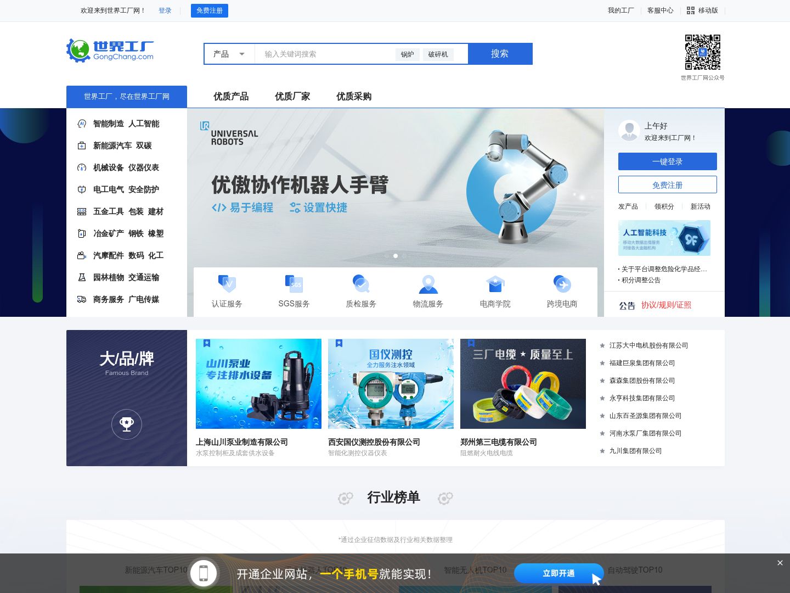This screenshot has width=790, height=593.
Task: Open the 移动版 QR grid icon
Action: (x=691, y=10)
